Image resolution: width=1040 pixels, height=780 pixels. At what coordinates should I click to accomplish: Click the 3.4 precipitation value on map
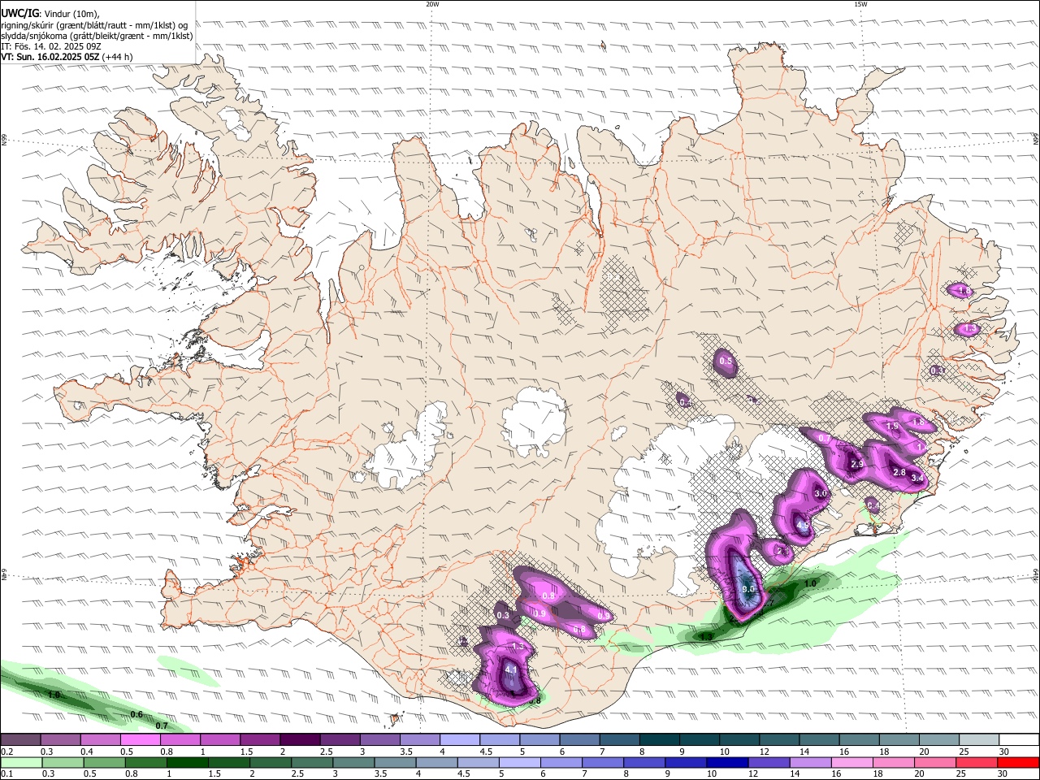(x=917, y=479)
